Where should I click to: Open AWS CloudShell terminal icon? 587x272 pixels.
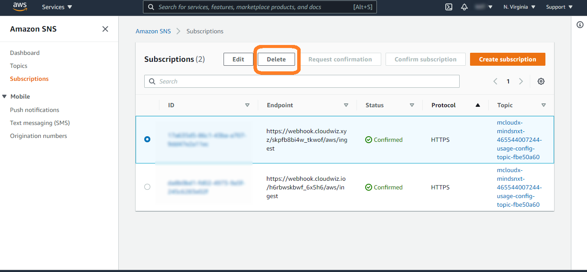[x=449, y=7]
